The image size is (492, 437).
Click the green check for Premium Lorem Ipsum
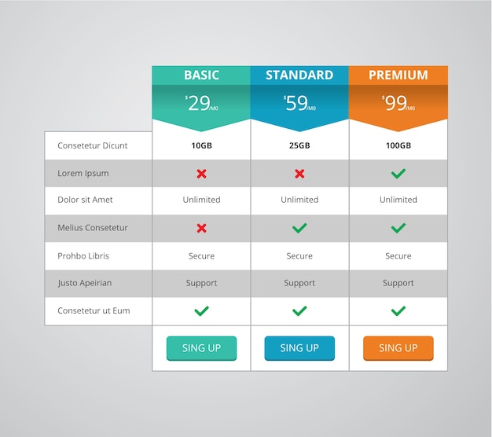coord(398,174)
